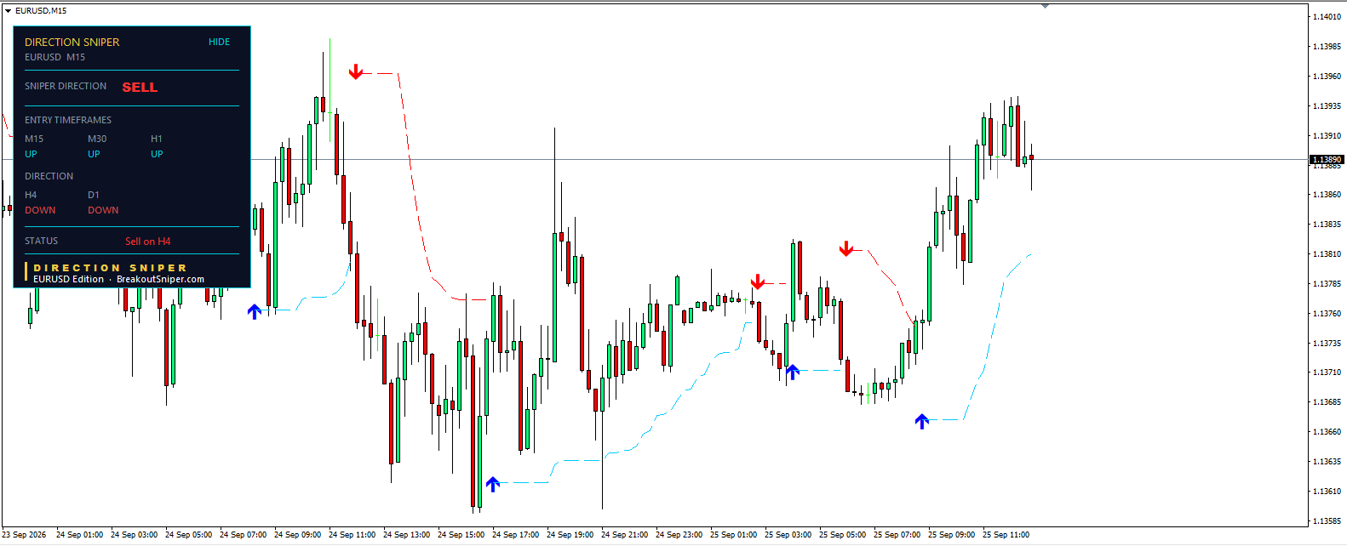The width and height of the screenshot is (1347, 546).
Task: Click the '23 Sep 2026' time axis label
Action: [24, 535]
